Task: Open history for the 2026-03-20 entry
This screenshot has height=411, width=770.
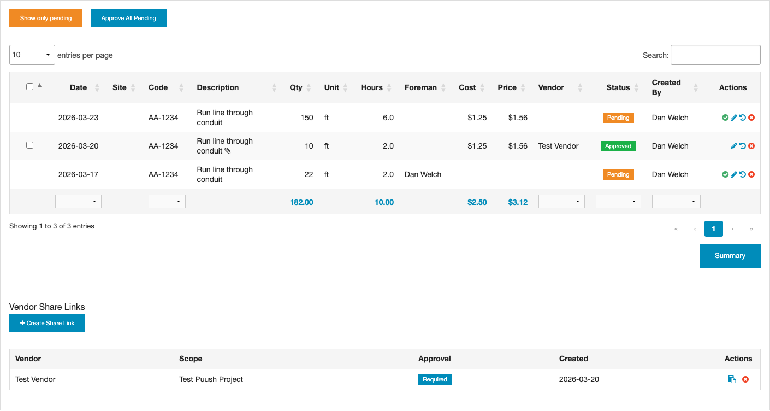Action: pos(743,146)
